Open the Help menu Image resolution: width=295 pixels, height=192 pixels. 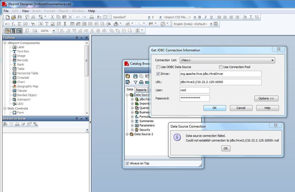coord(91,11)
